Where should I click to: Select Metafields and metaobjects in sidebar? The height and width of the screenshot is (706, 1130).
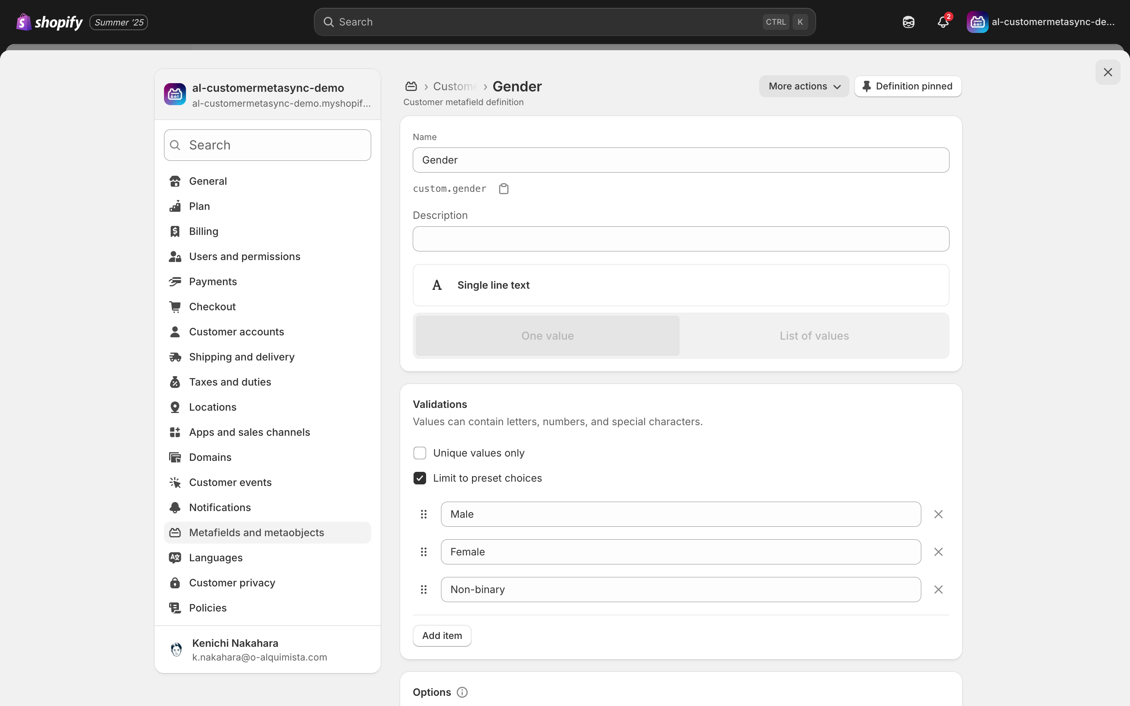click(267, 532)
